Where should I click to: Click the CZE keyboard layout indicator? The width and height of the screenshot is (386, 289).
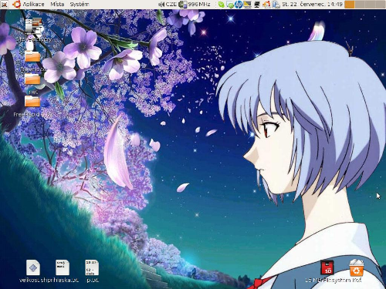[171, 5]
